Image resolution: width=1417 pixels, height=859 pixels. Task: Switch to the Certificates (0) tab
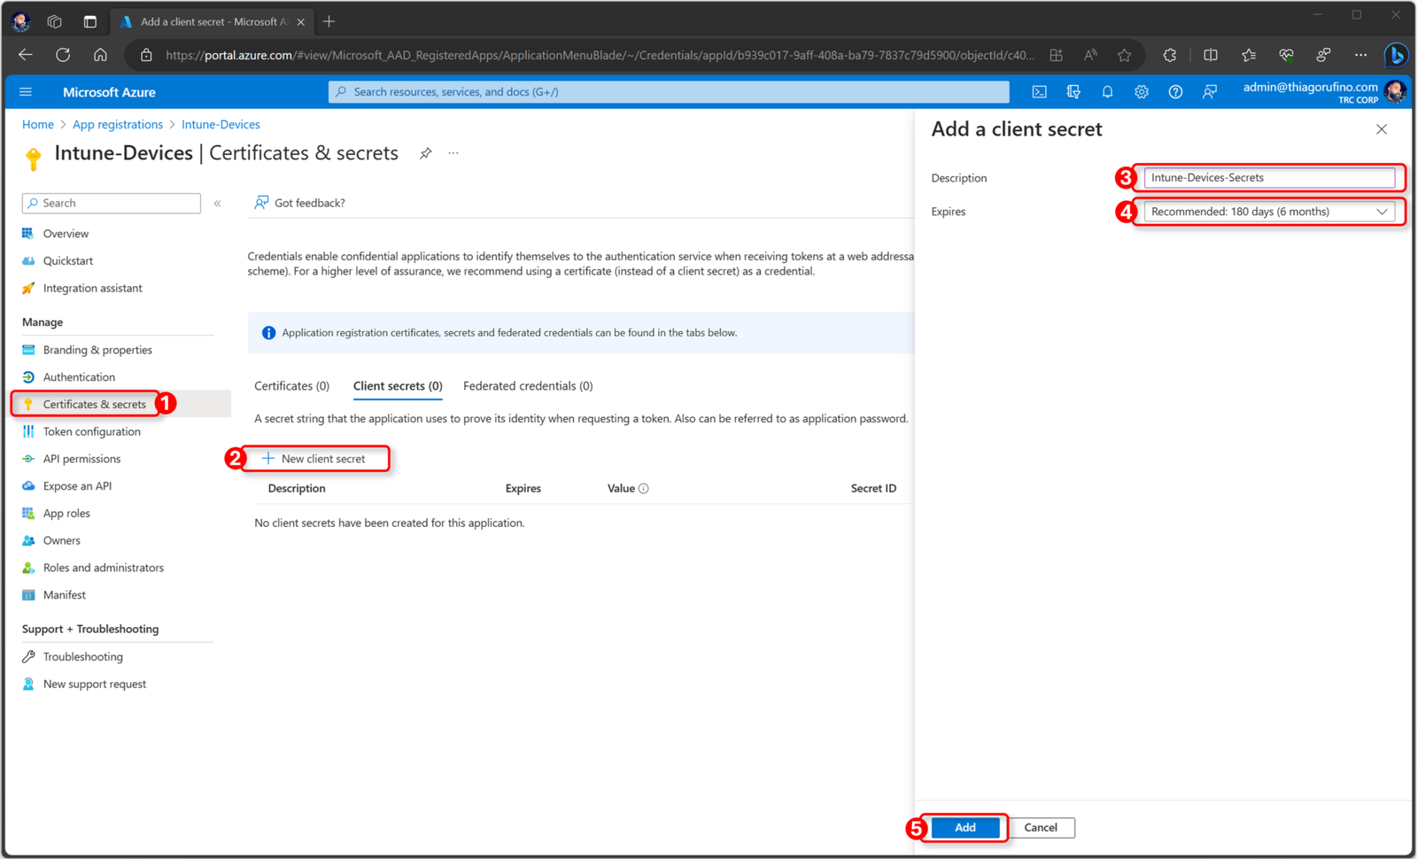pyautogui.click(x=291, y=386)
